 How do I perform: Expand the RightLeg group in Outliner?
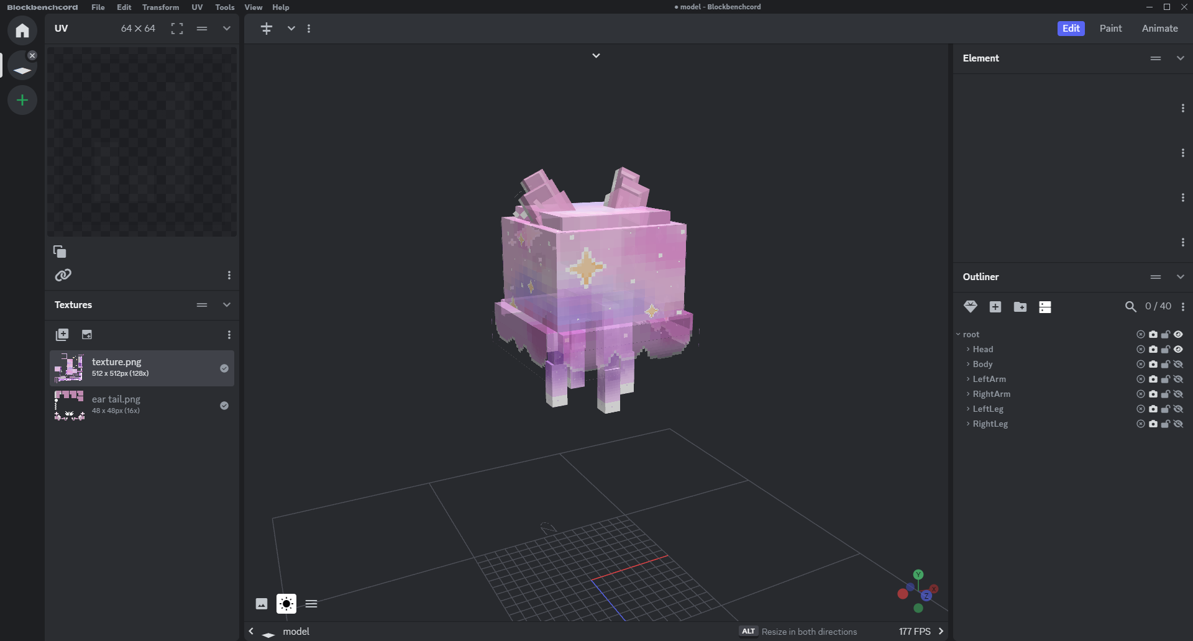(x=968, y=424)
